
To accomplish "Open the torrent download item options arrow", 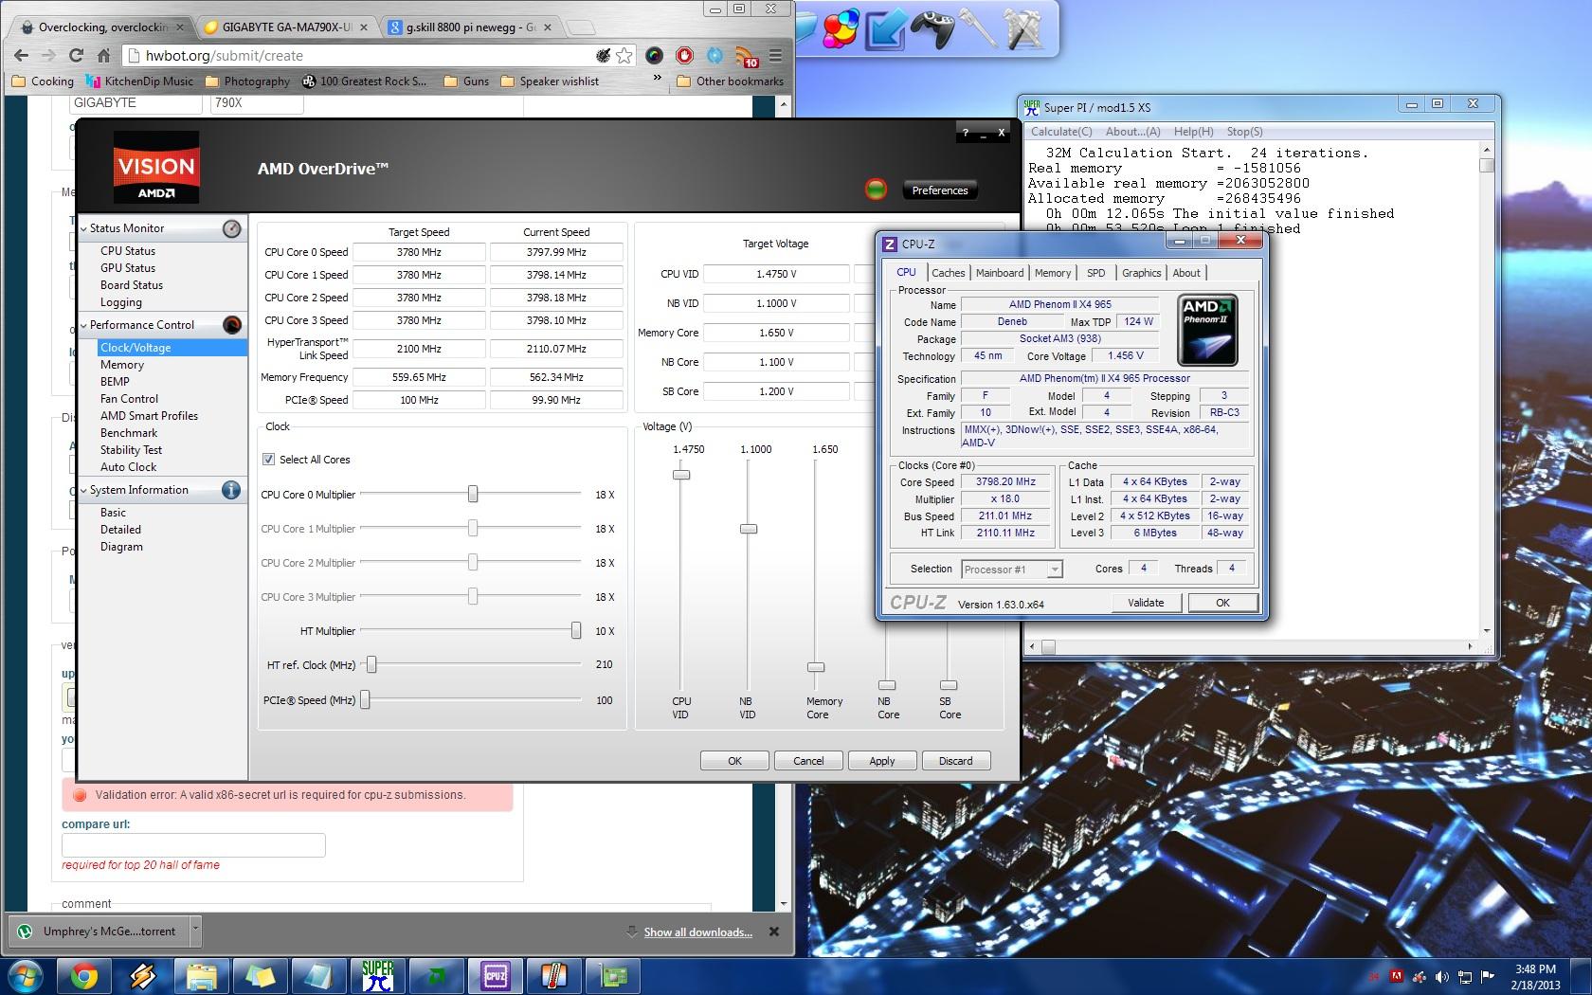I will click(195, 931).
